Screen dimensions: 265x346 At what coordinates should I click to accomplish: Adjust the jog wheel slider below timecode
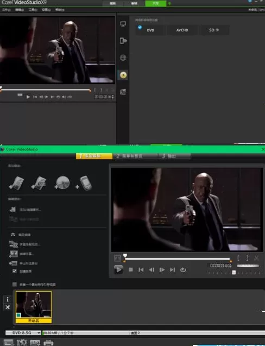[x=234, y=273]
